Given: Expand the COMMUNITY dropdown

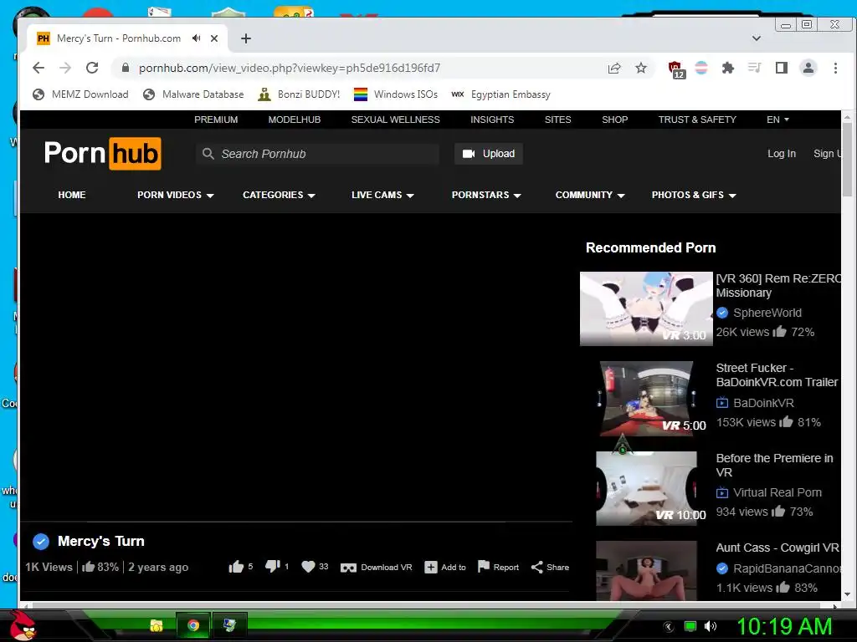Looking at the screenshot, I should pos(590,195).
